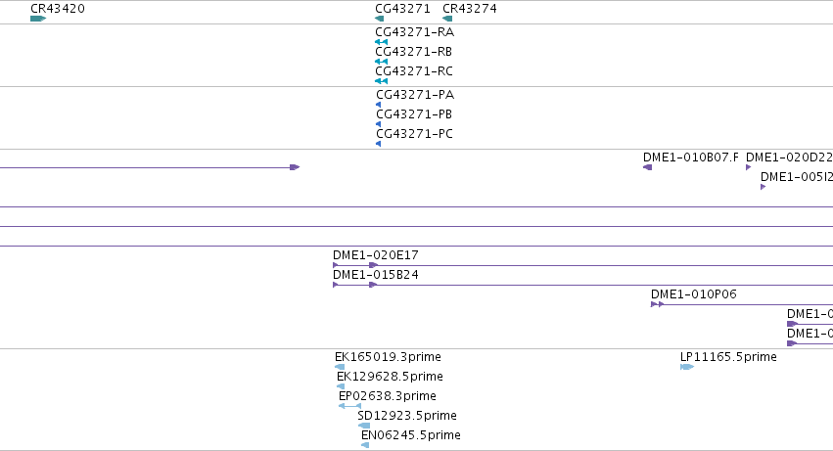Screen dimensions: 833x451
Task: Select the DME1-020D22 label
Action: point(789,158)
